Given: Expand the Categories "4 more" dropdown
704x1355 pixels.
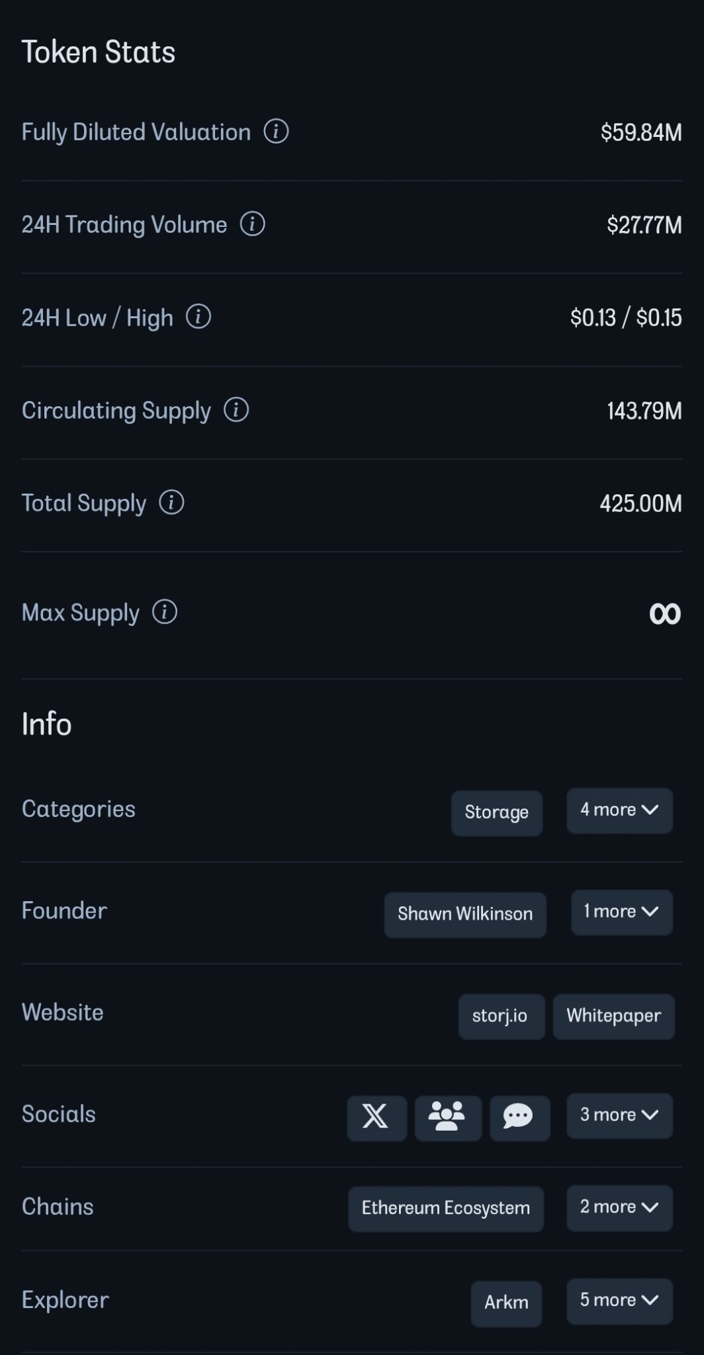Looking at the screenshot, I should (619, 810).
